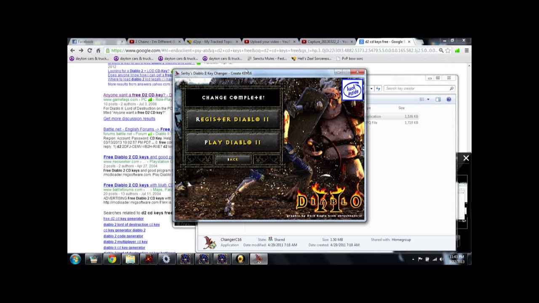Click the Back button in Key Changer
The image size is (539, 303).
coord(233,159)
